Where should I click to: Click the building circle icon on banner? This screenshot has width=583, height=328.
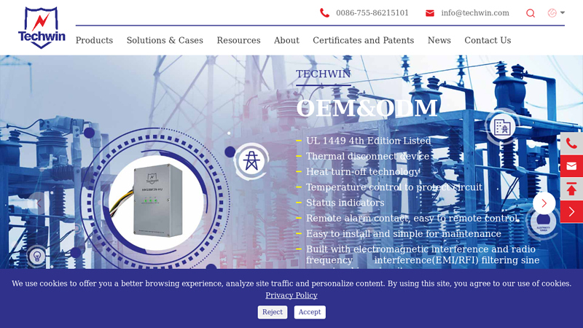tap(502, 127)
